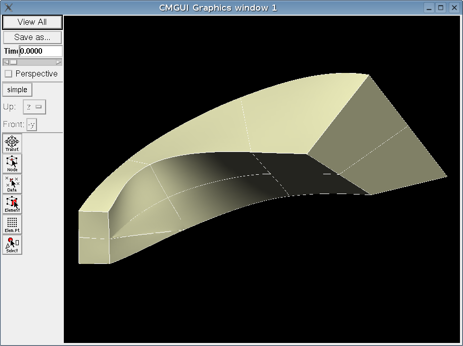
Task: Click the time slider left arrow
Action: (6, 62)
